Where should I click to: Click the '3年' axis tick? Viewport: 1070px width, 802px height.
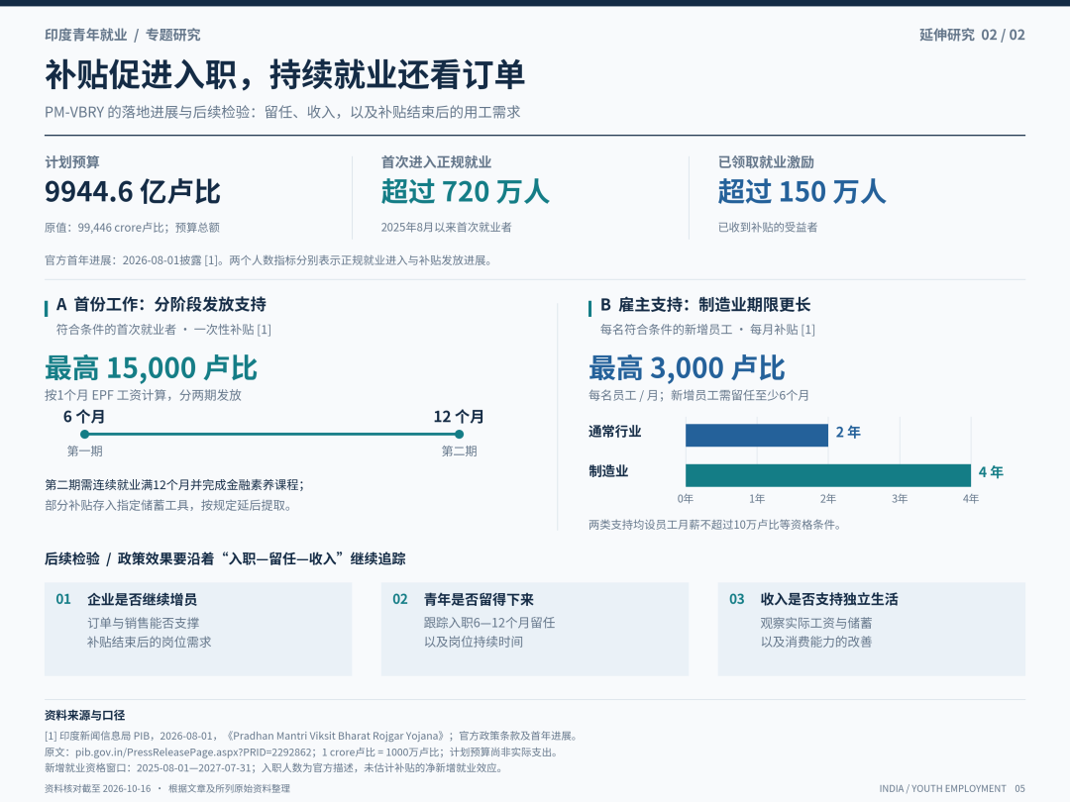click(x=900, y=499)
